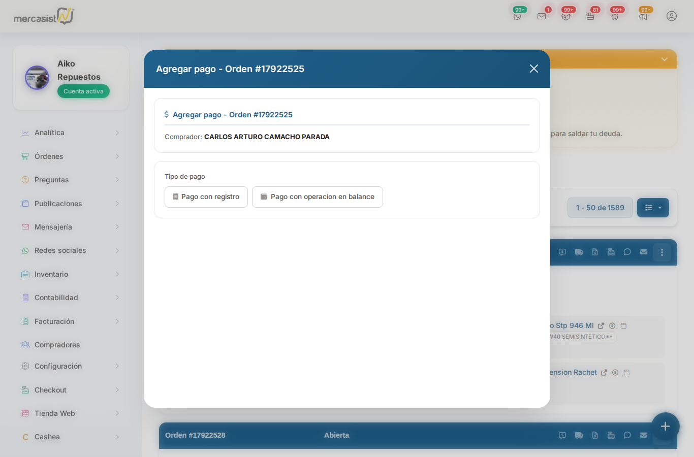This screenshot has height=457, width=694.
Task: Expand the Analítica sidebar menu
Action: [70, 133]
